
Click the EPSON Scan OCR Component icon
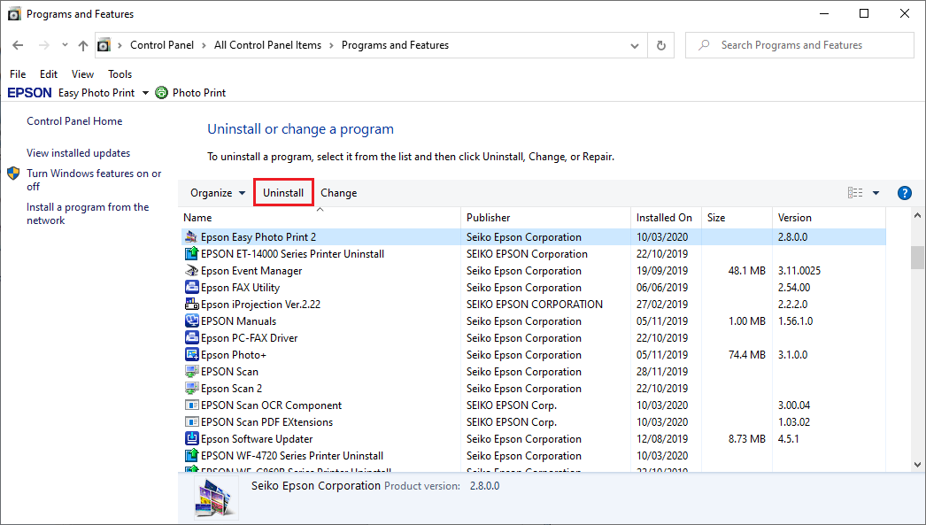(190, 405)
